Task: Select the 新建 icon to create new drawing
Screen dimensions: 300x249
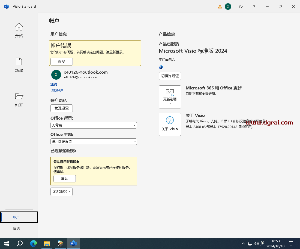Action: 19,65
